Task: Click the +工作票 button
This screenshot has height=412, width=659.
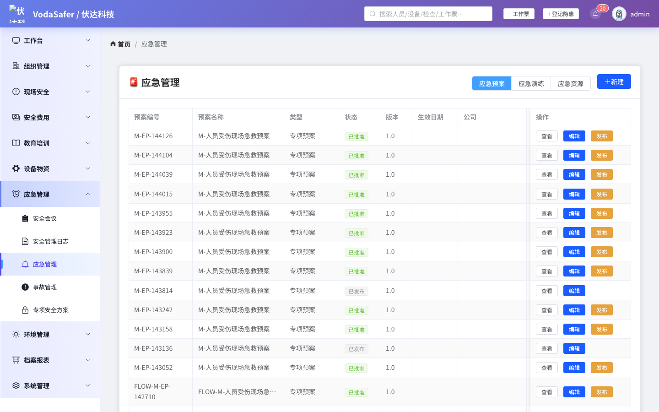Action: (519, 14)
